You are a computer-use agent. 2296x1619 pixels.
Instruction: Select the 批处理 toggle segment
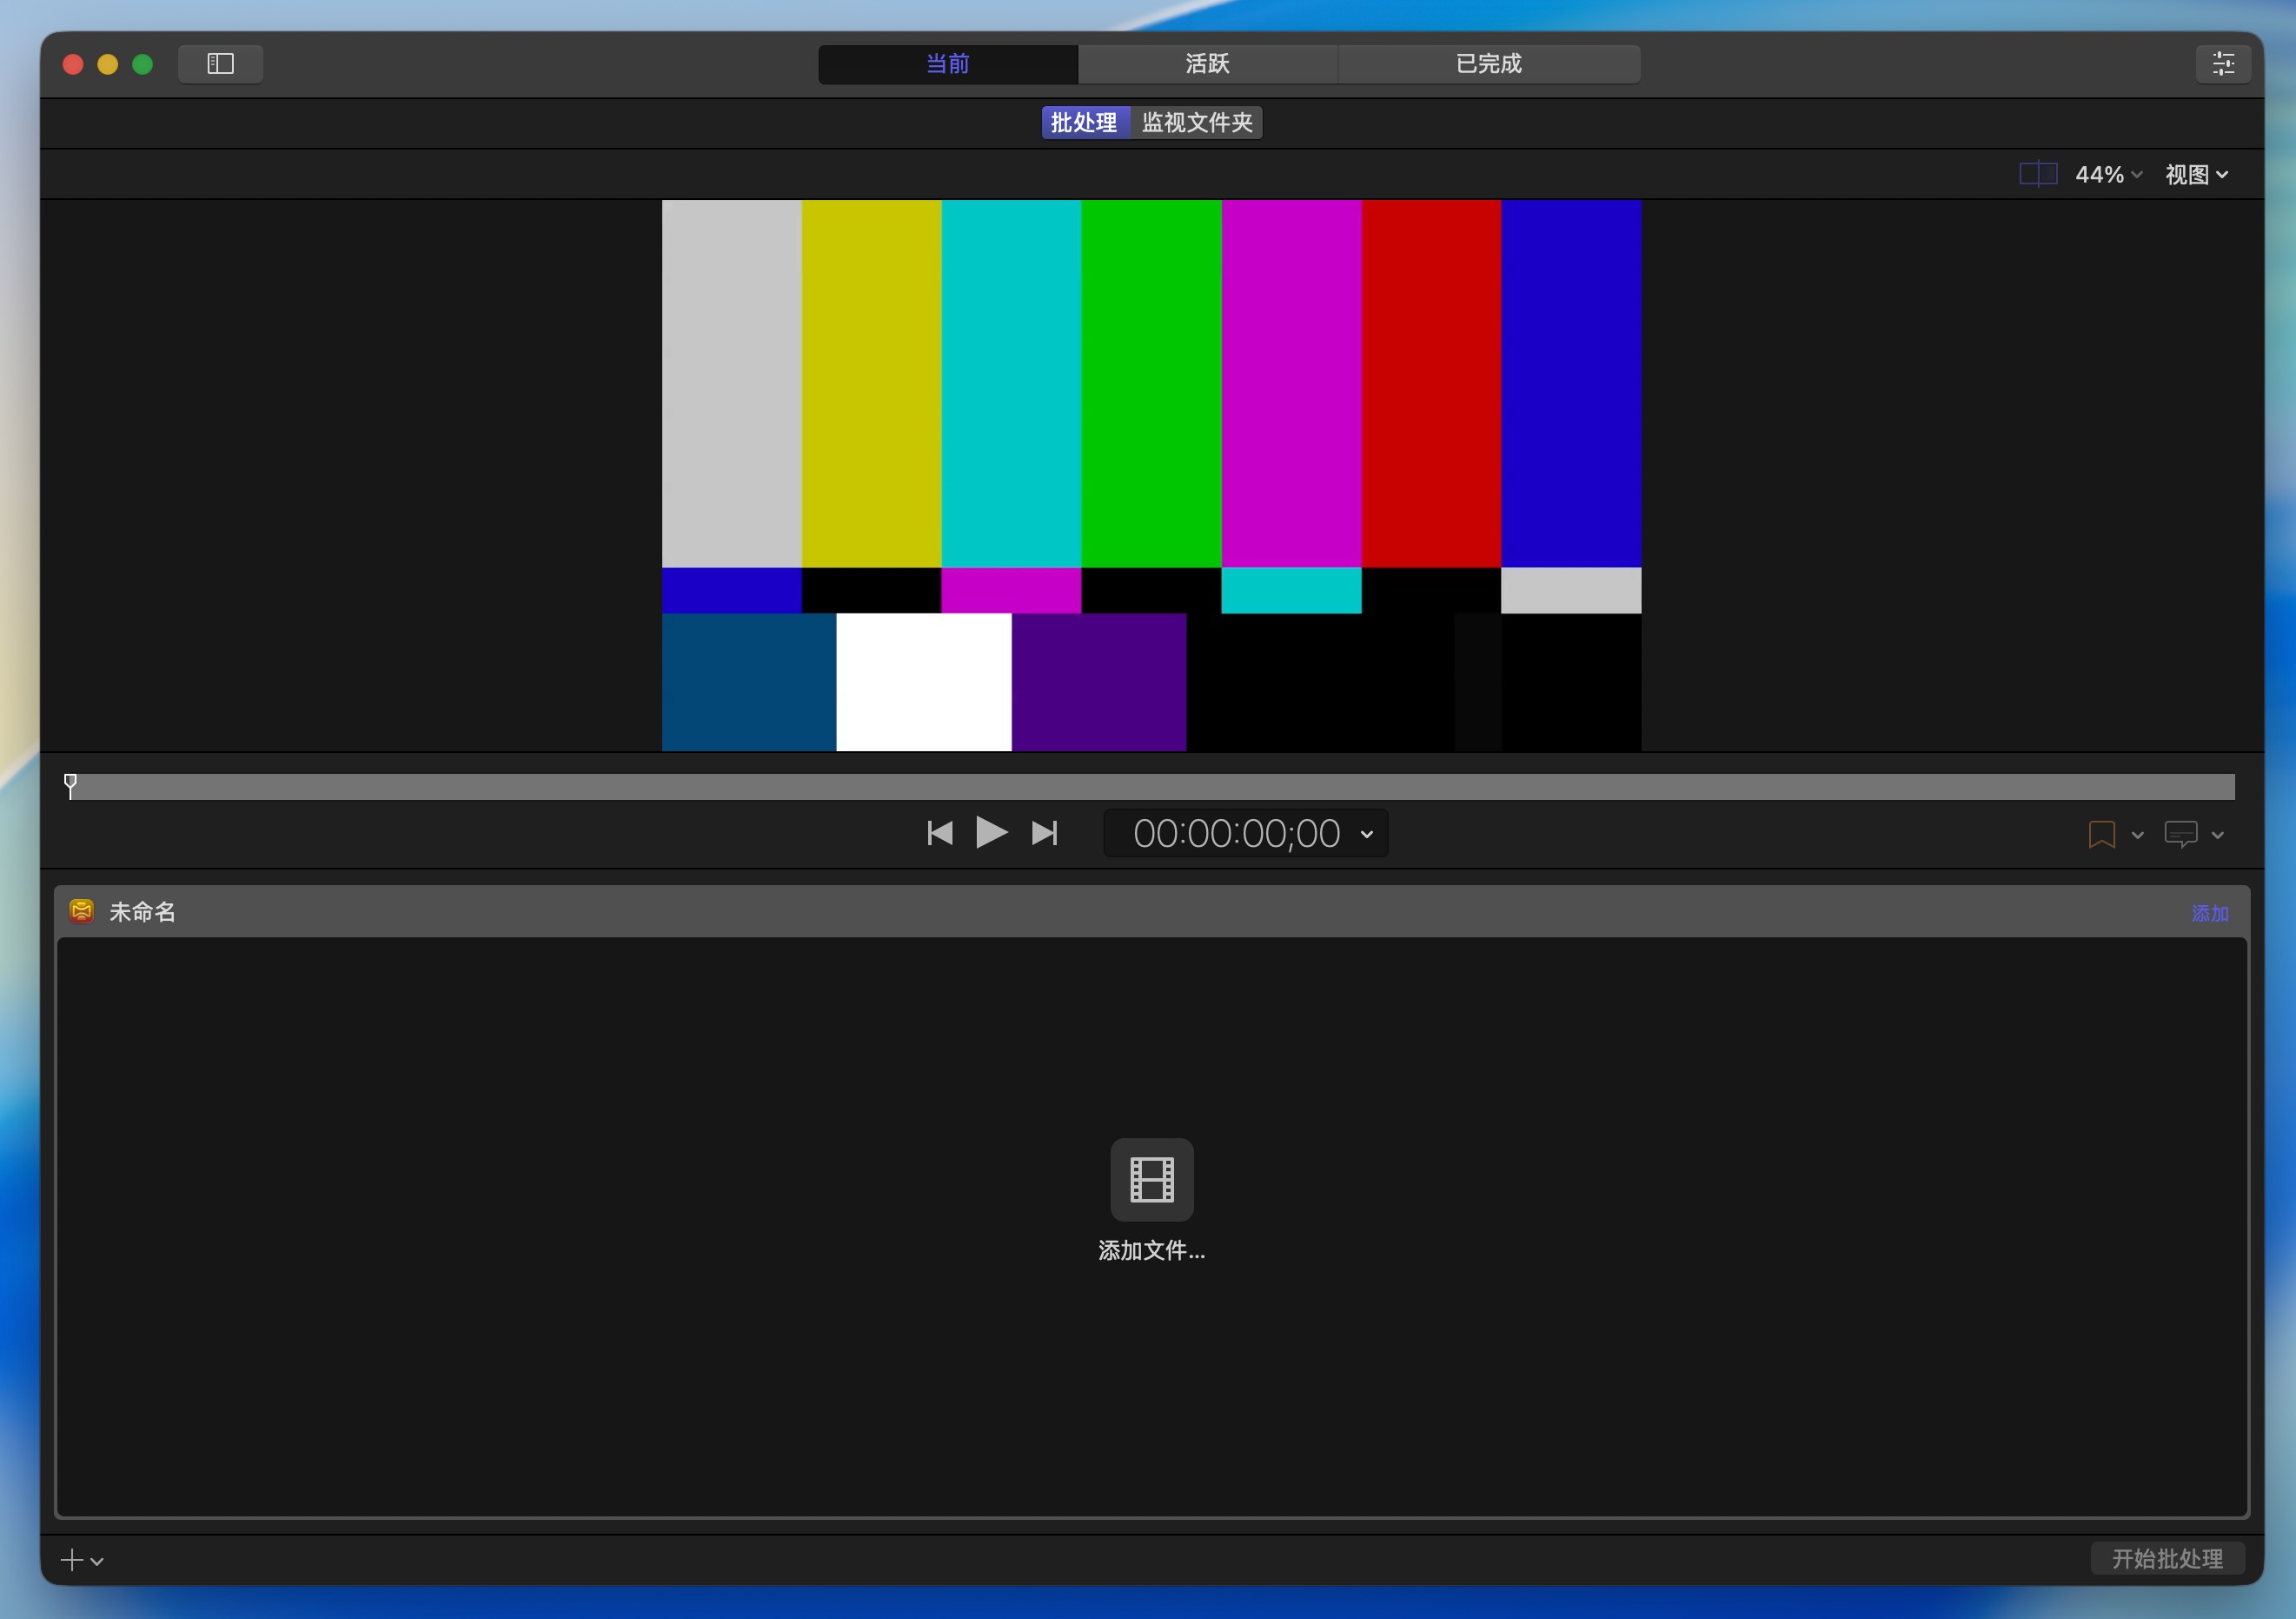[x=1084, y=122]
